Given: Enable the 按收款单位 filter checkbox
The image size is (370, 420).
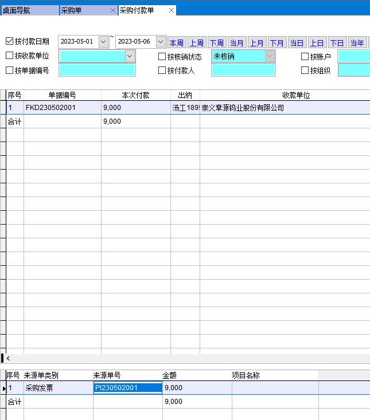Looking at the screenshot, I should coord(9,56).
